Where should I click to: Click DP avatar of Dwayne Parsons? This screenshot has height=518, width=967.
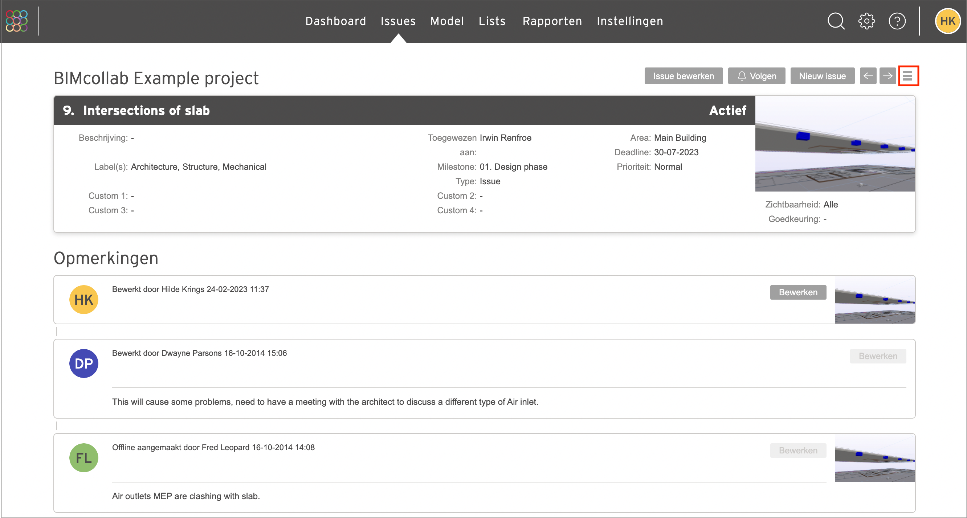[84, 363]
